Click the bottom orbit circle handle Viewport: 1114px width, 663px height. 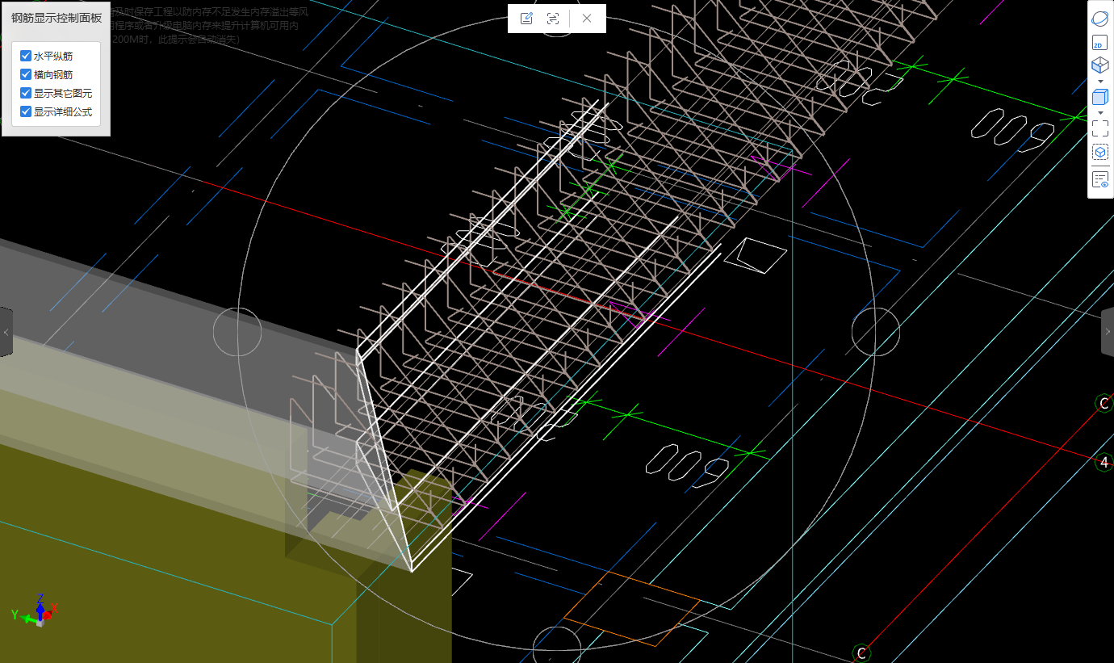coord(557,648)
